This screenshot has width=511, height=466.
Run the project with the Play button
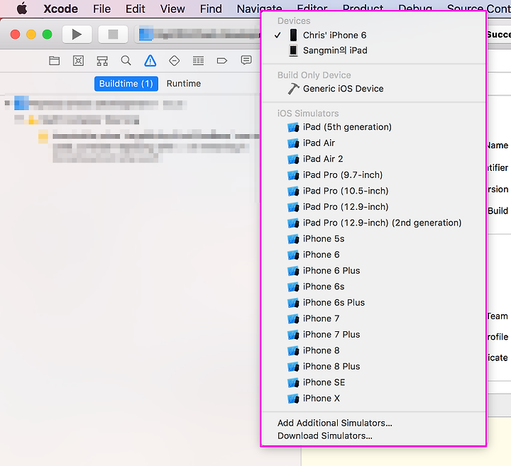pos(77,34)
